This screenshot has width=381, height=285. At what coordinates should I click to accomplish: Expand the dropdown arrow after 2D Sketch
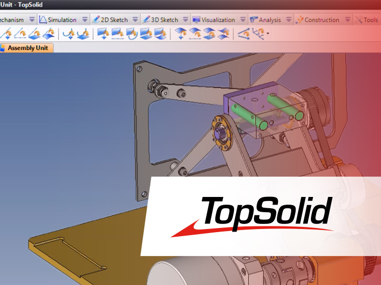coord(135,20)
